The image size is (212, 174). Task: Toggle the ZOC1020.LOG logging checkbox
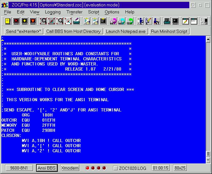(115, 168)
